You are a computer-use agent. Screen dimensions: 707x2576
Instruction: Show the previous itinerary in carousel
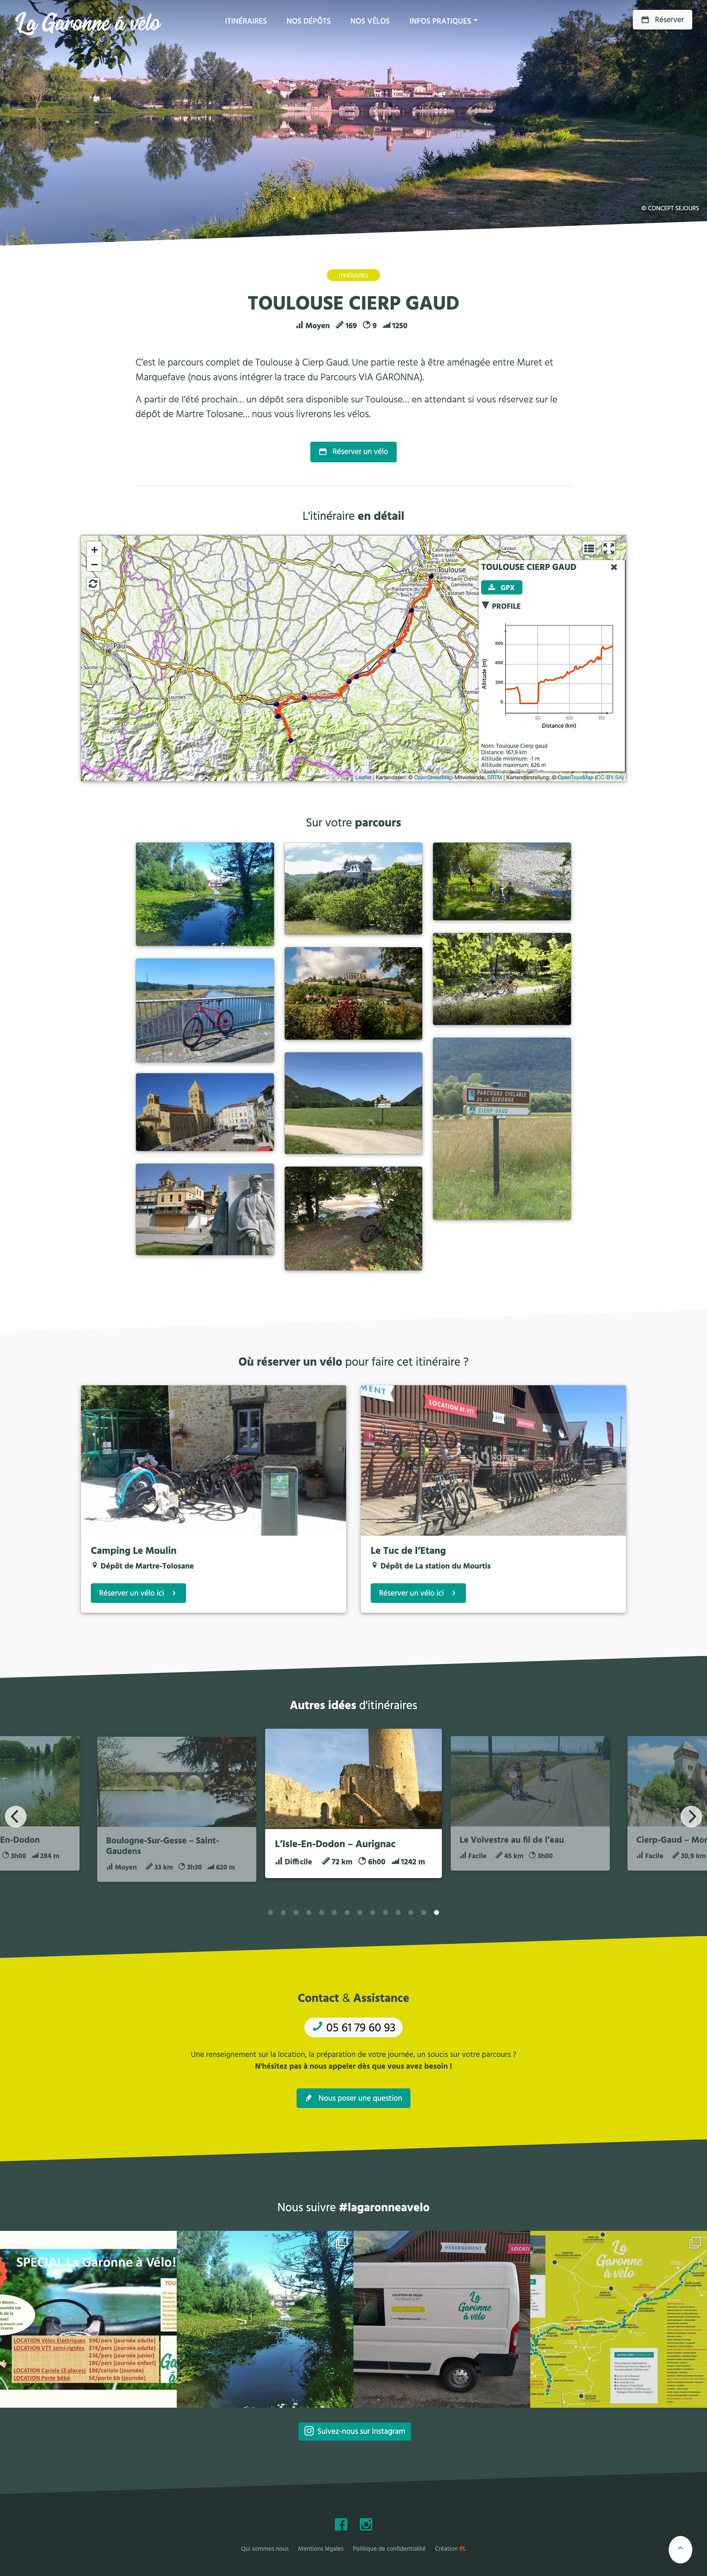coord(16,1815)
